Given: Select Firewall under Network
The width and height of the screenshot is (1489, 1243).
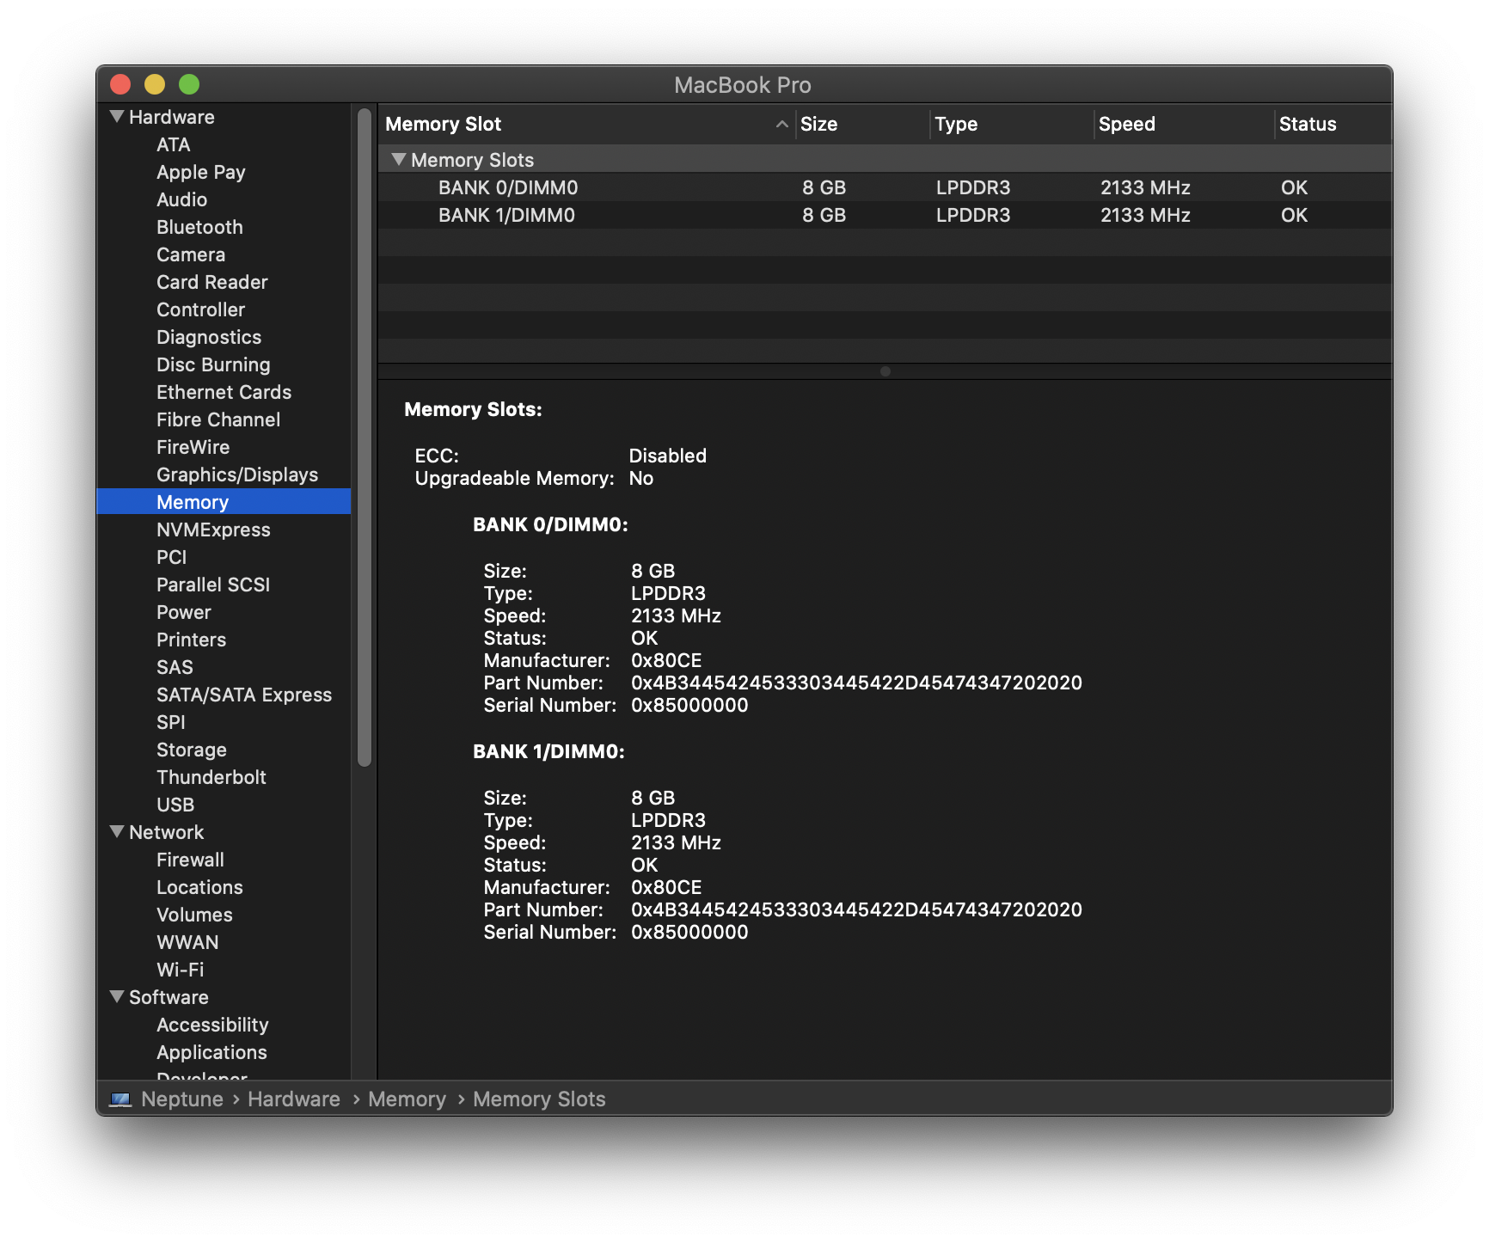Looking at the screenshot, I should coord(190,860).
